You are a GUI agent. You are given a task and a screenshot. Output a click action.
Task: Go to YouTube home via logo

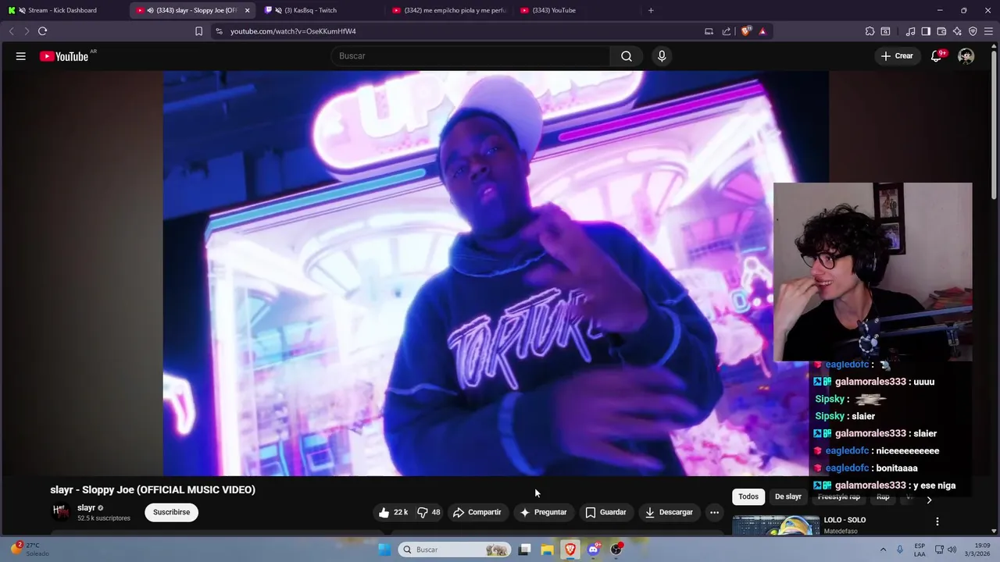point(64,56)
